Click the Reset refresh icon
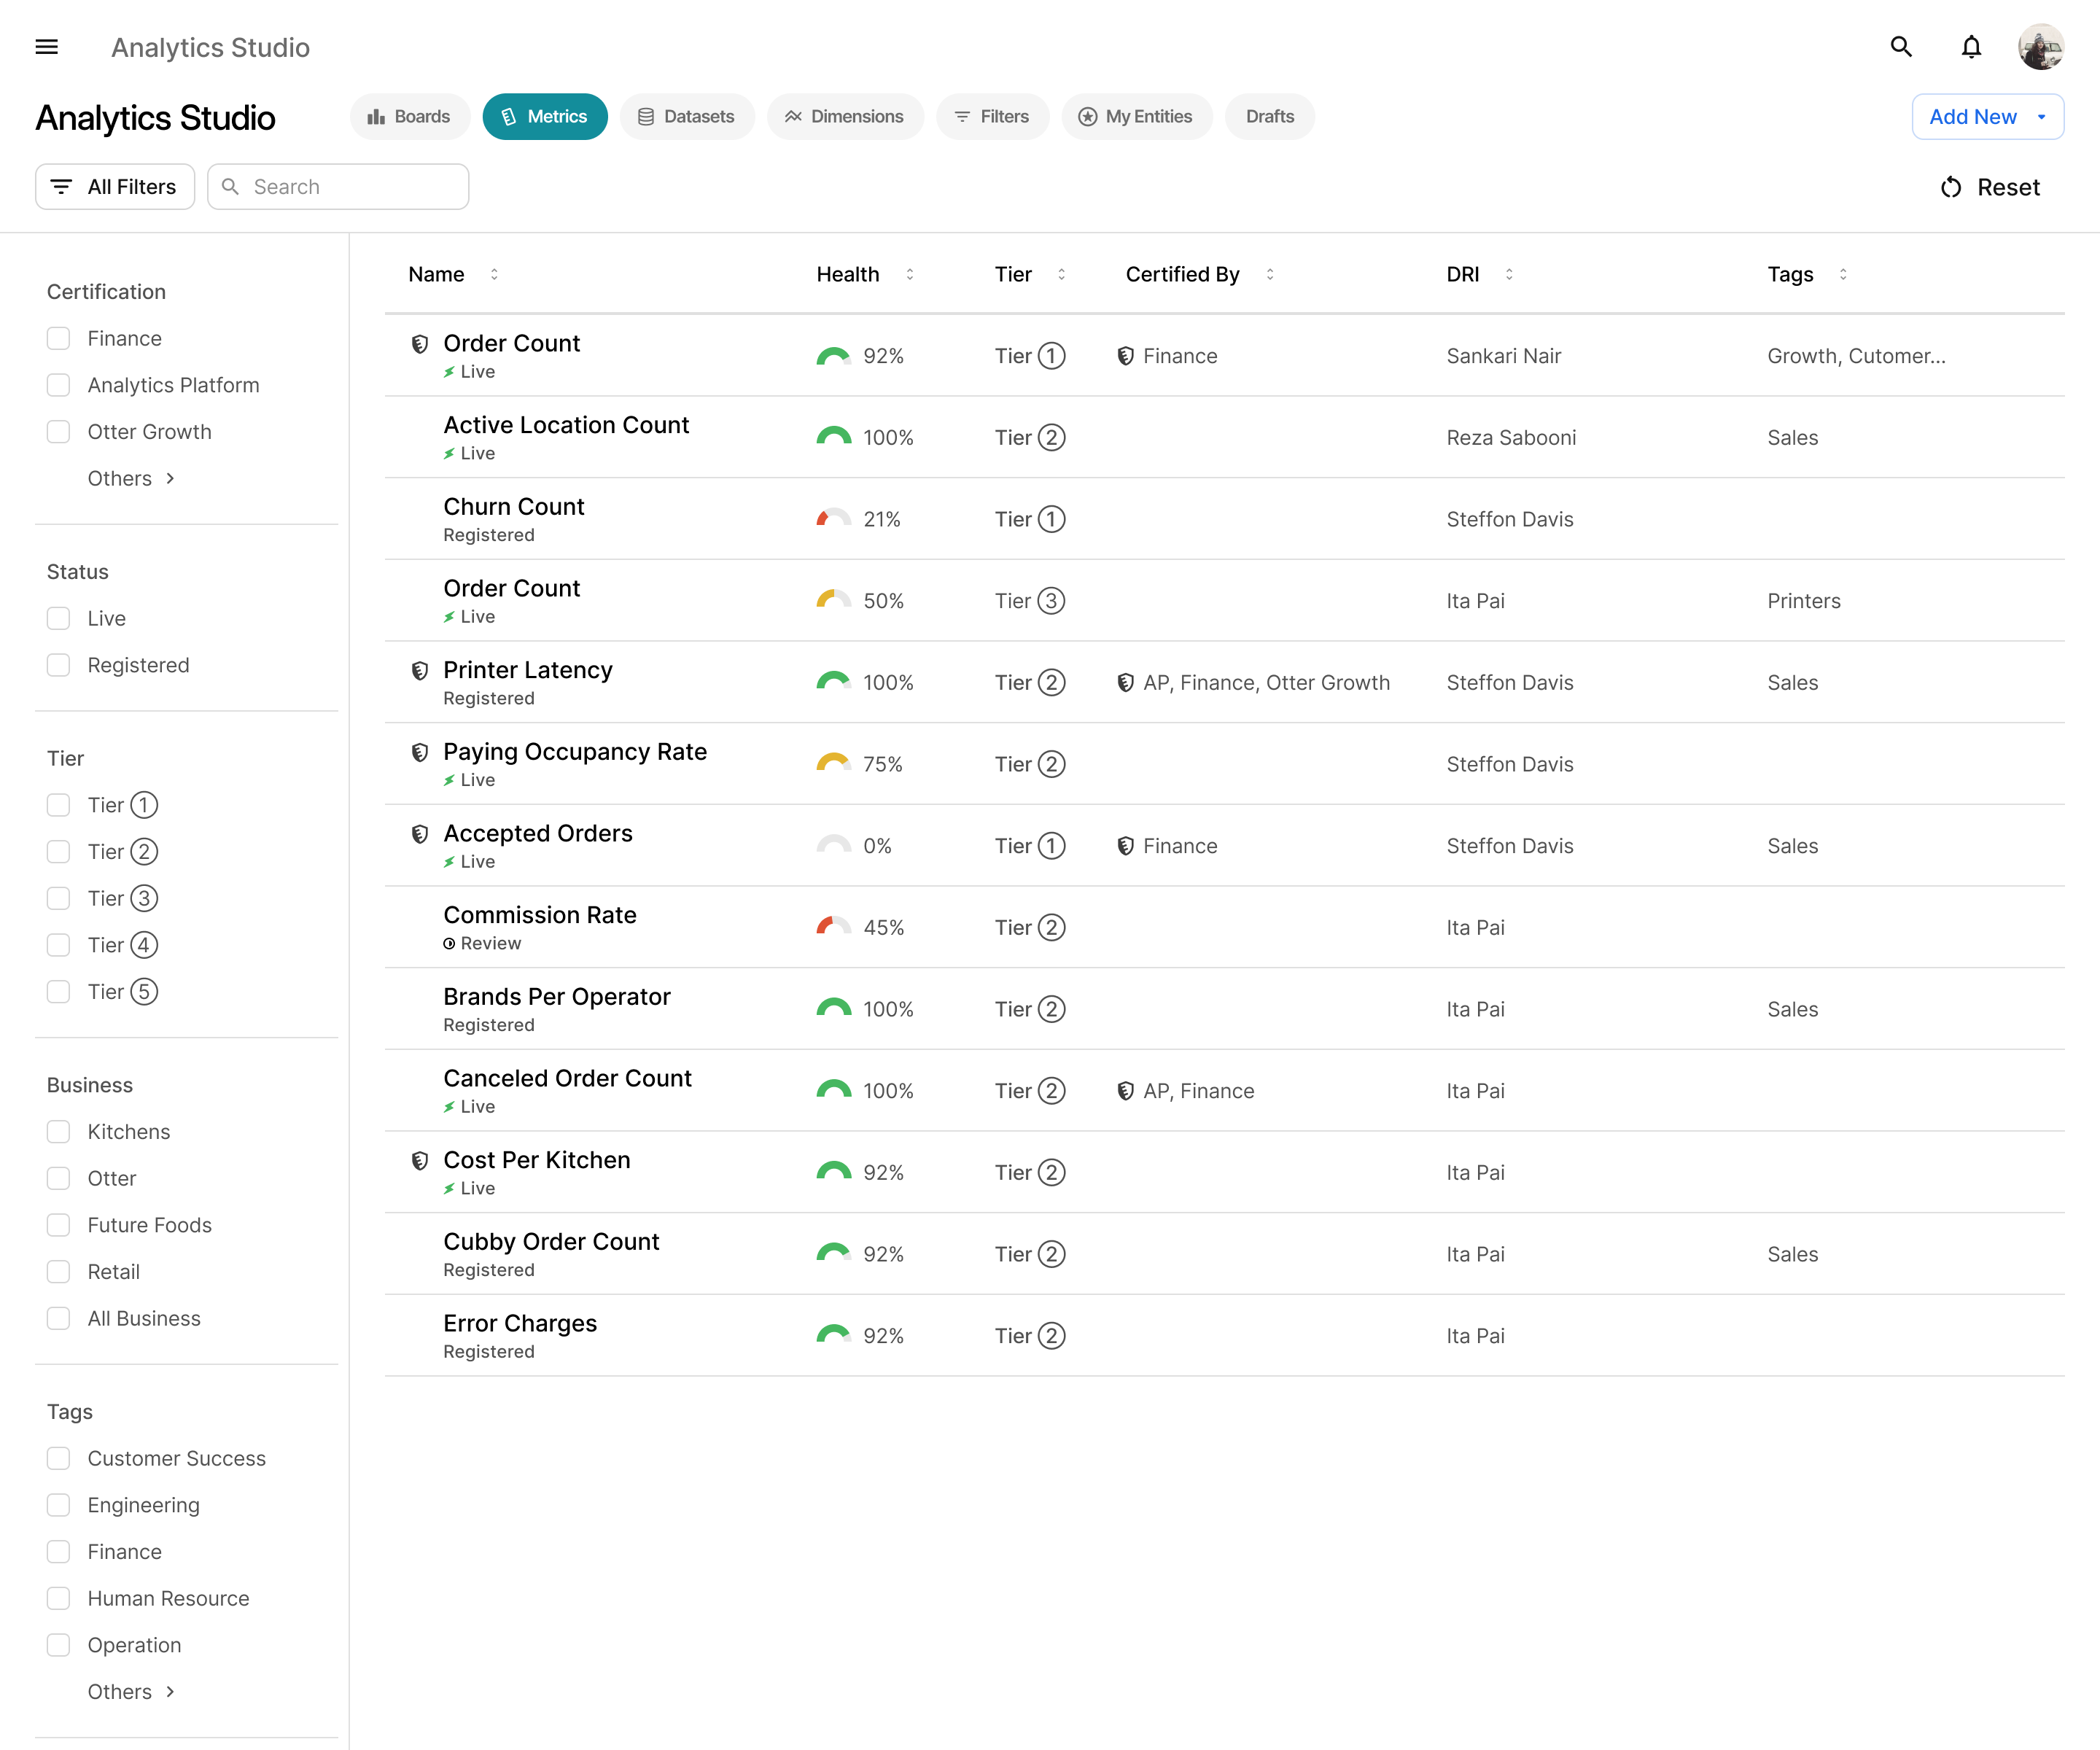2100x1750 pixels. tap(1950, 187)
